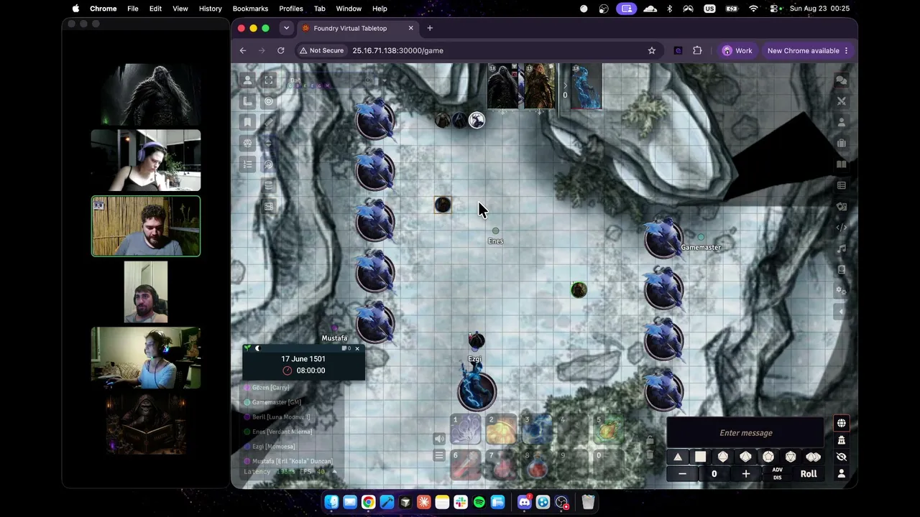
Task: Select Self Roll person mode
Action: (842, 473)
